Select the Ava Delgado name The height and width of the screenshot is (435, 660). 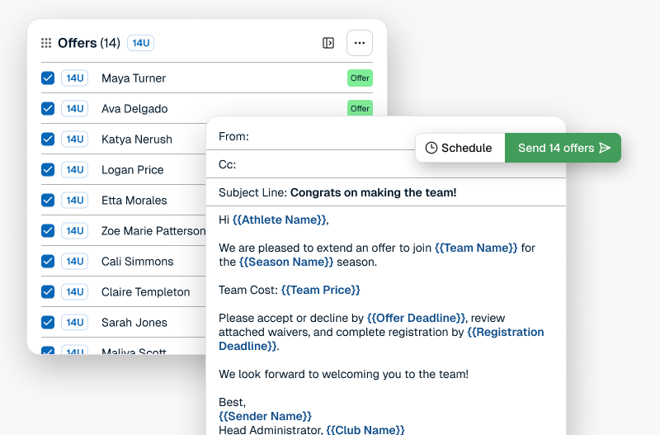pyautogui.click(x=134, y=109)
